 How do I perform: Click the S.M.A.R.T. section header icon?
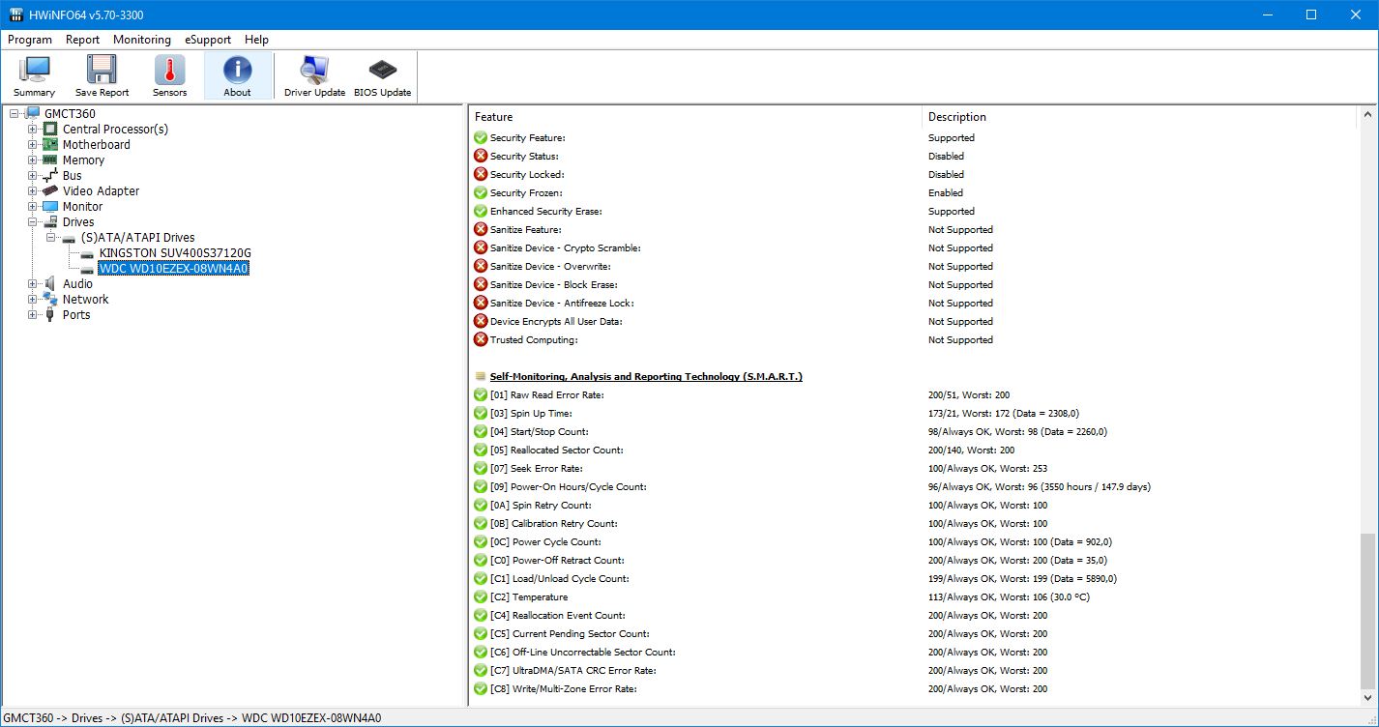481,377
